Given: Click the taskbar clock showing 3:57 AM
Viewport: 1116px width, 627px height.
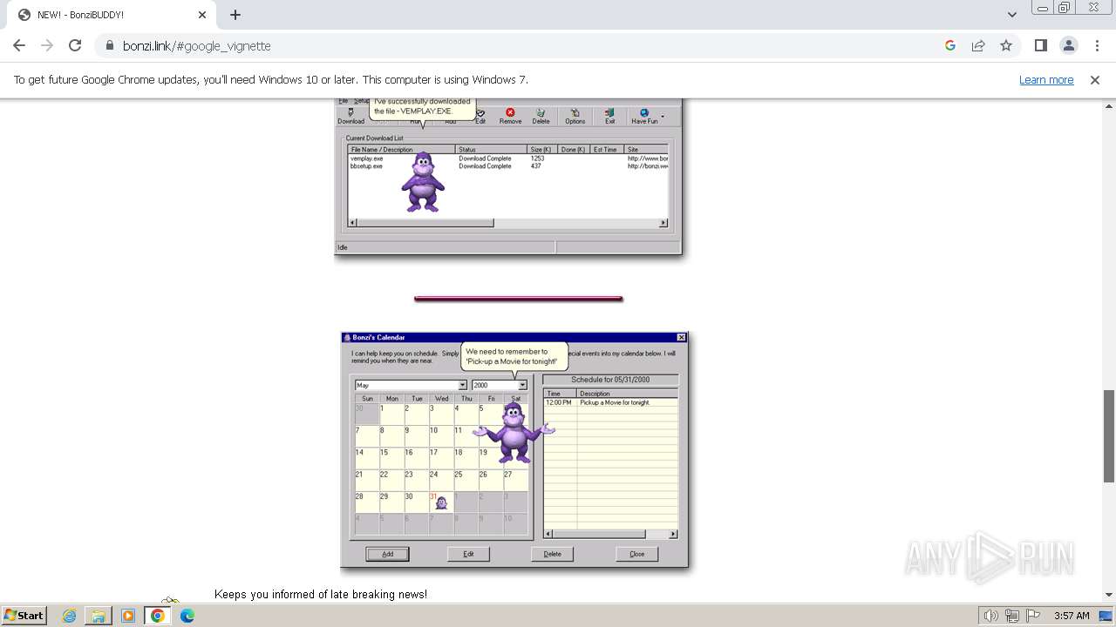Looking at the screenshot, I should point(1072,616).
